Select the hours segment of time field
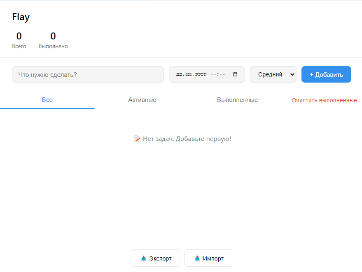 pos(213,75)
